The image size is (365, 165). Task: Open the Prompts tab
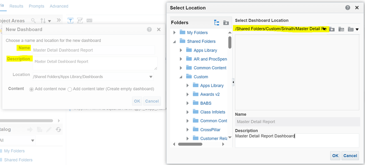(x=37, y=6)
